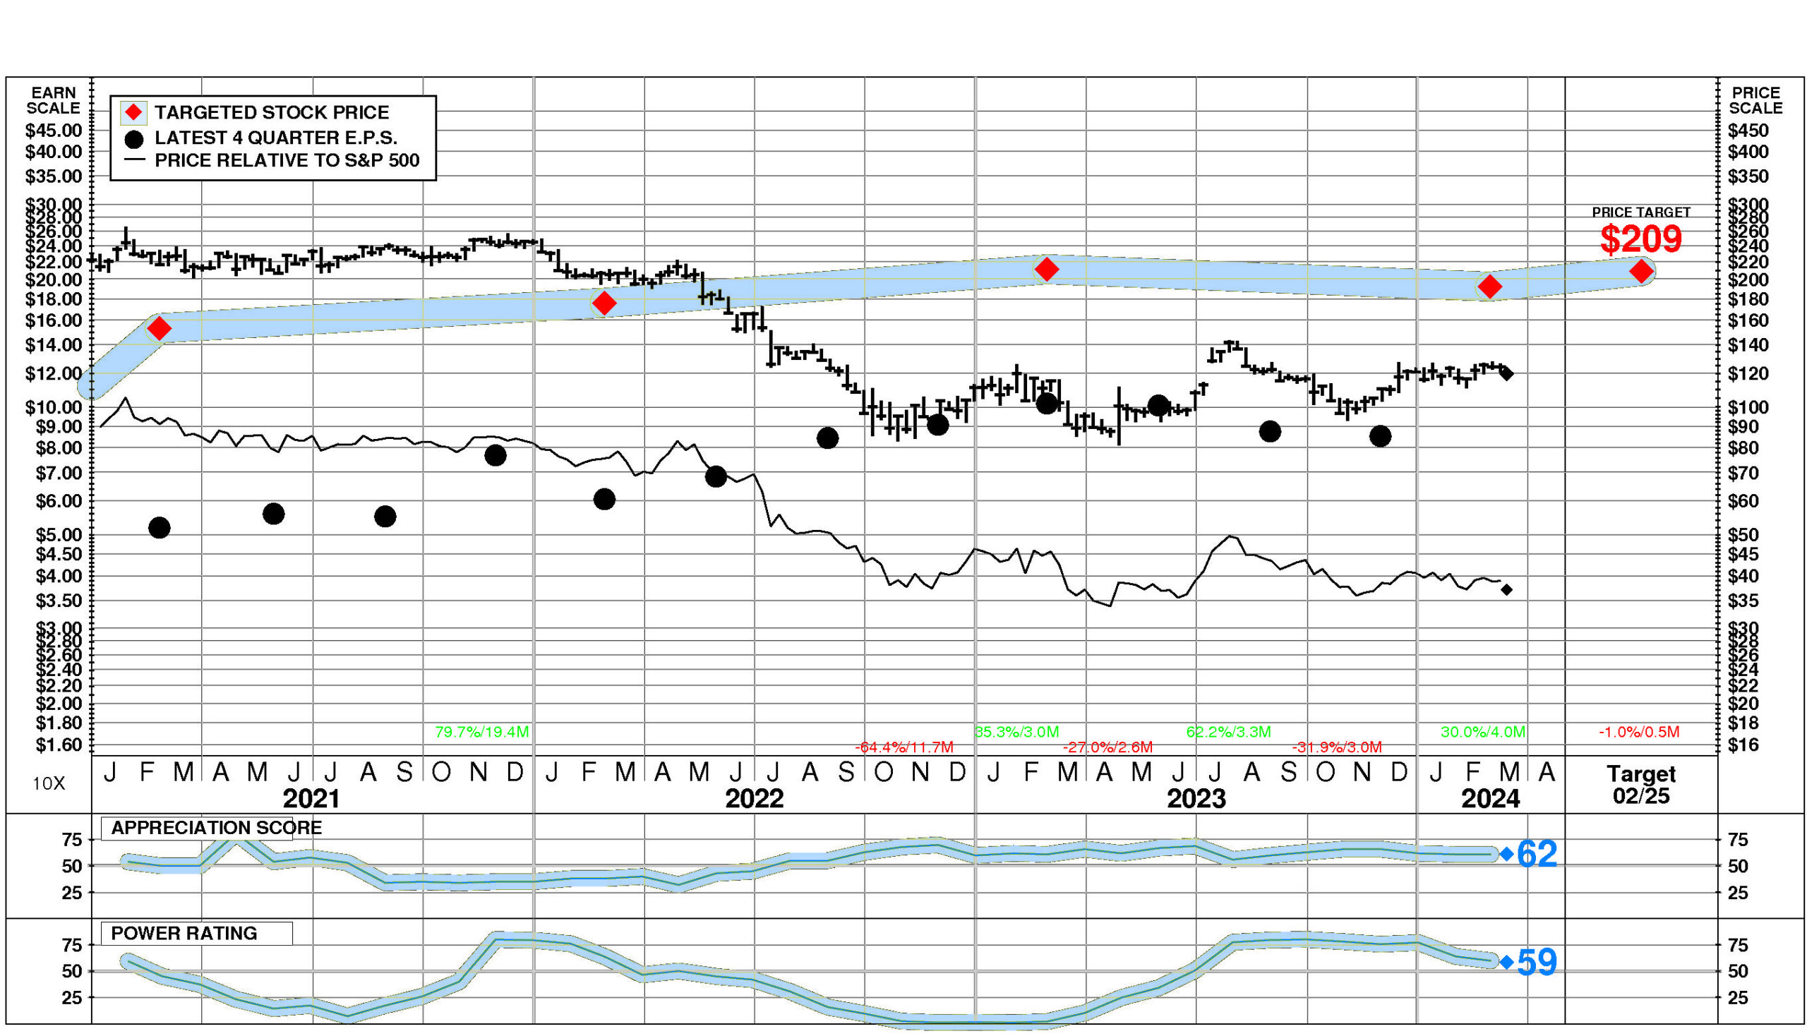Viewport: 1807px width, 1036px height.
Task: Click the red target diamond above February 2023
Action: point(1046,270)
